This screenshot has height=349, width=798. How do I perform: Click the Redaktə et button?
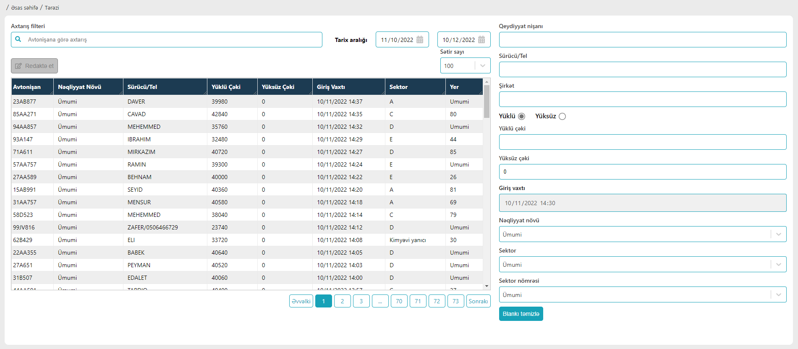pos(34,66)
